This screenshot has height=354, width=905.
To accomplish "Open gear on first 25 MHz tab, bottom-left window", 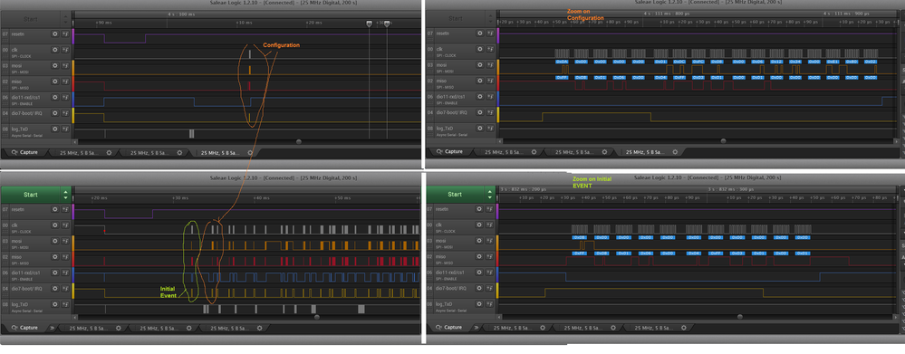I will tap(119, 328).
